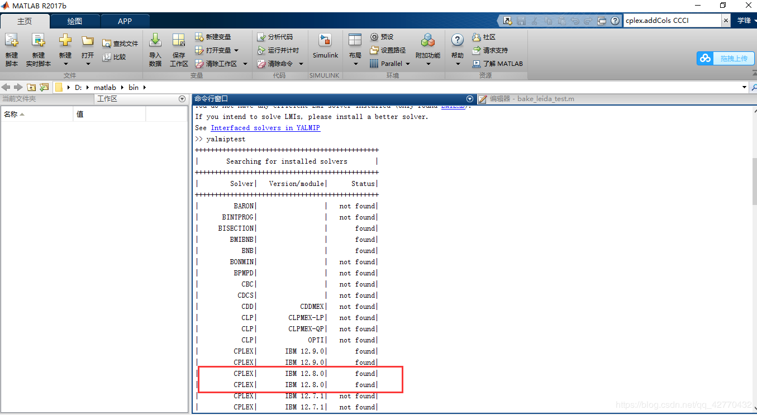Click the documentation search field
The height and width of the screenshot is (415, 757).
[x=672, y=21]
